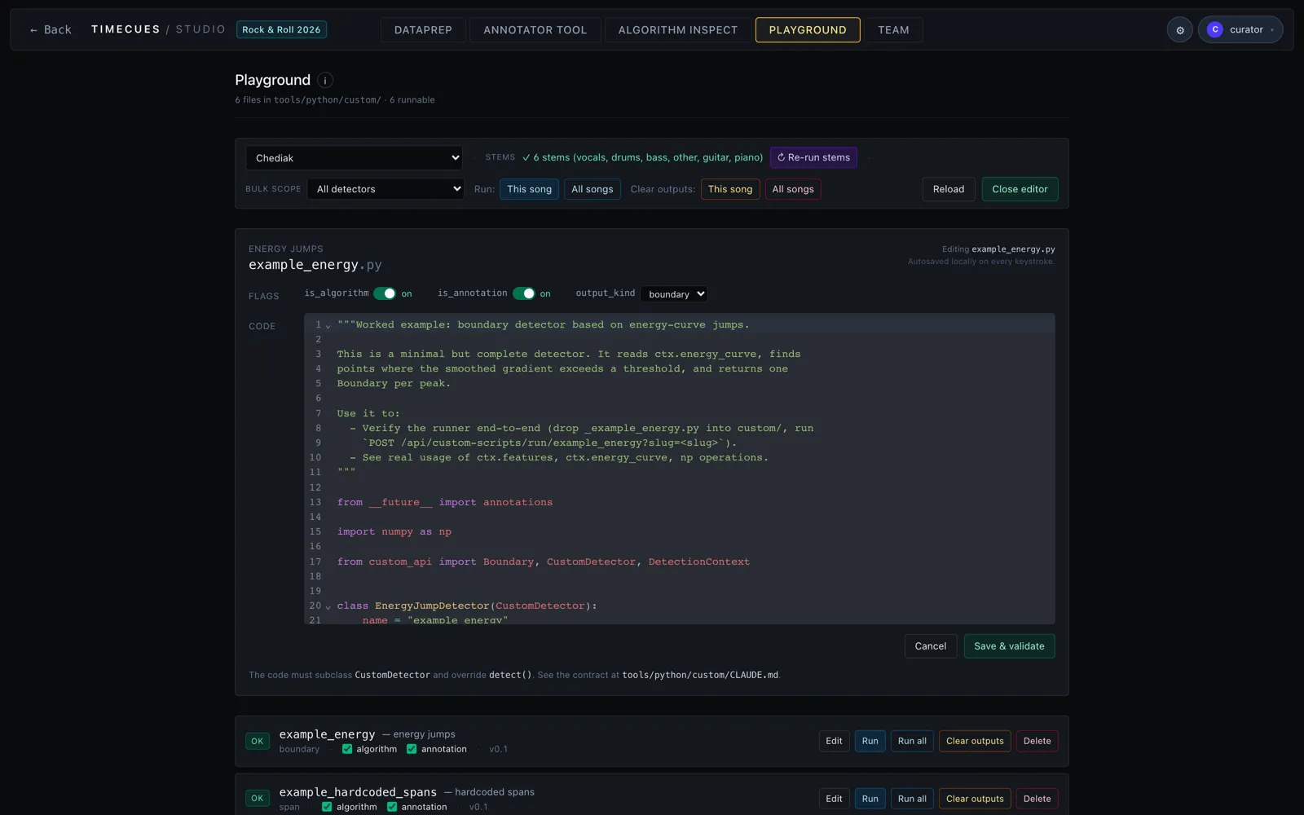
Task: Click Re-run stems button
Action: point(813,157)
